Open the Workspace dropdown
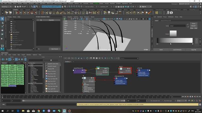Image resolution: width=202 pixels, height=113 pixels. (189, 4)
